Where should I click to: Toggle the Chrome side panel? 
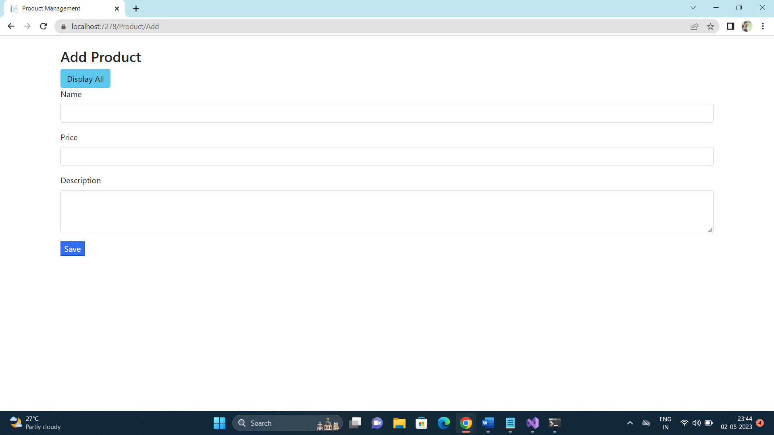[730, 26]
